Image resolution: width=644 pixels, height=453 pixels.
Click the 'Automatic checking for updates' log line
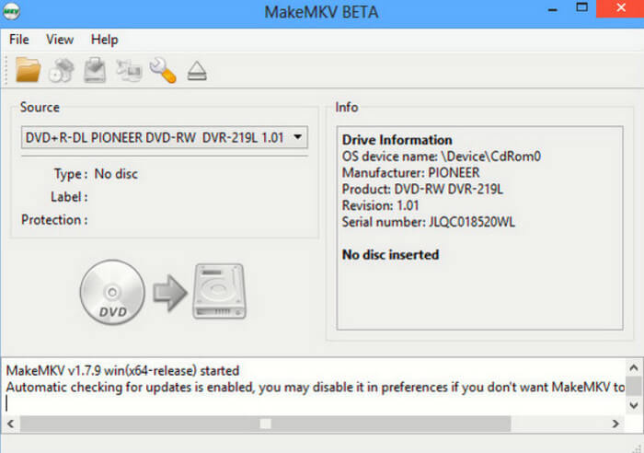pyautogui.click(x=315, y=388)
